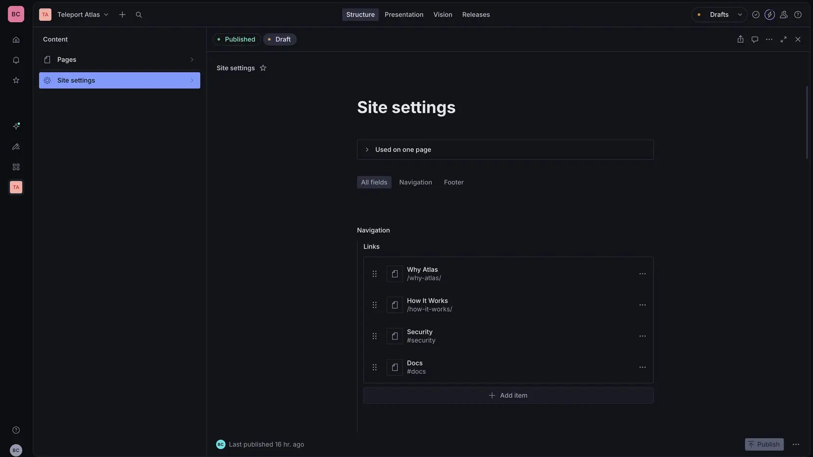Open the compose pencil icon in sidebar
Image resolution: width=813 pixels, height=457 pixels.
point(16,146)
